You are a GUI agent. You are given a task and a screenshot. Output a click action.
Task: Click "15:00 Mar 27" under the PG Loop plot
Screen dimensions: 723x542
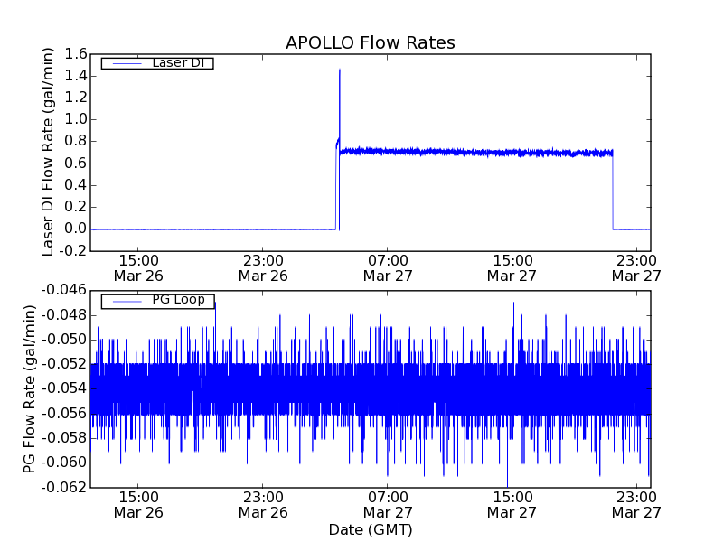point(512,505)
